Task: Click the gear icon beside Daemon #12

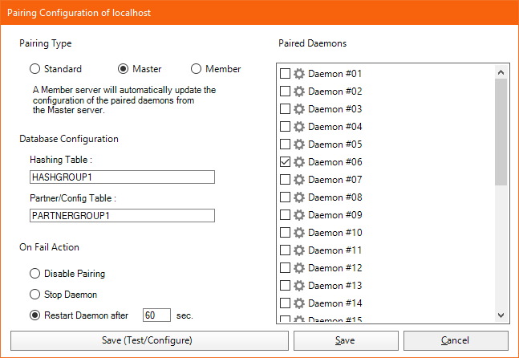Action: tap(299, 268)
